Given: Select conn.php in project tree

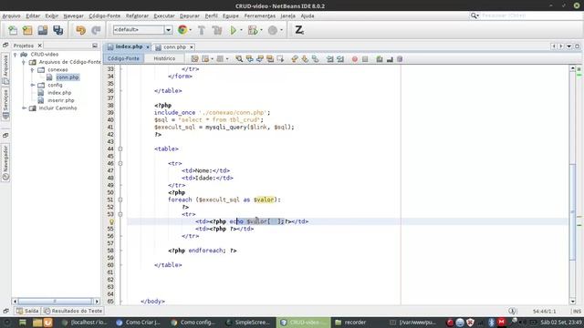Looking at the screenshot, I should (68, 77).
